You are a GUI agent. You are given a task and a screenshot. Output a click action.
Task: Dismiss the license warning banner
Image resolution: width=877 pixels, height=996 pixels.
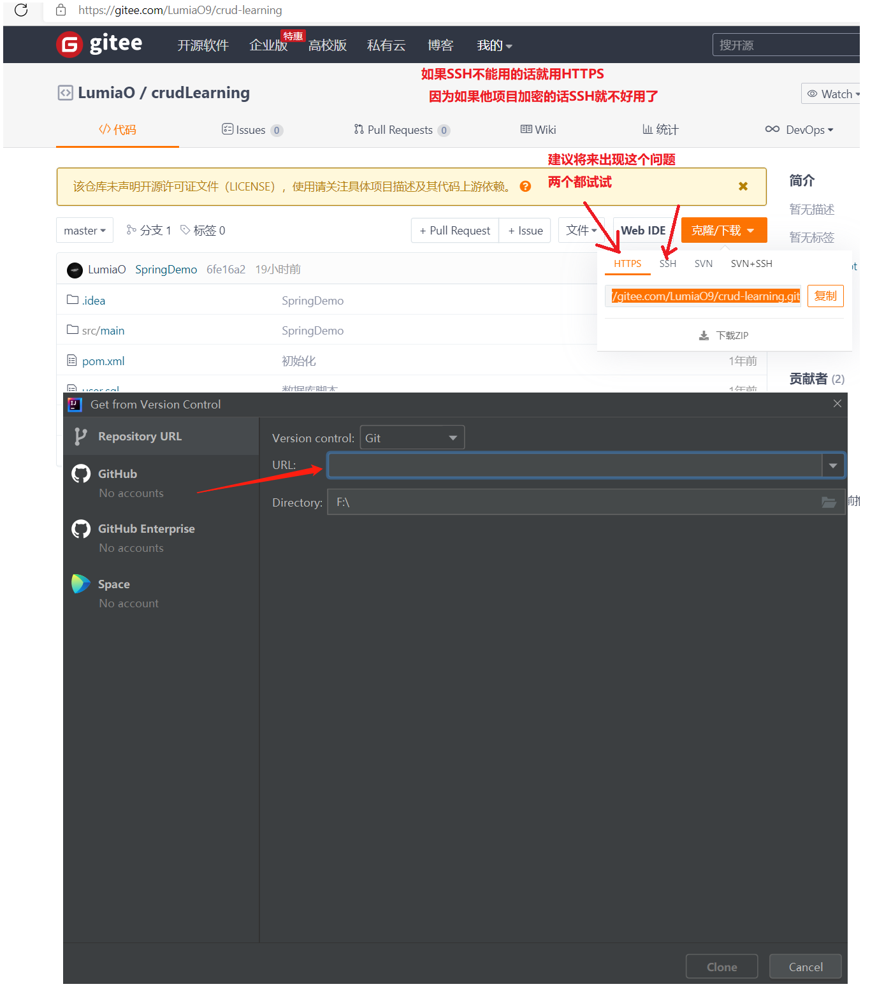tap(743, 186)
